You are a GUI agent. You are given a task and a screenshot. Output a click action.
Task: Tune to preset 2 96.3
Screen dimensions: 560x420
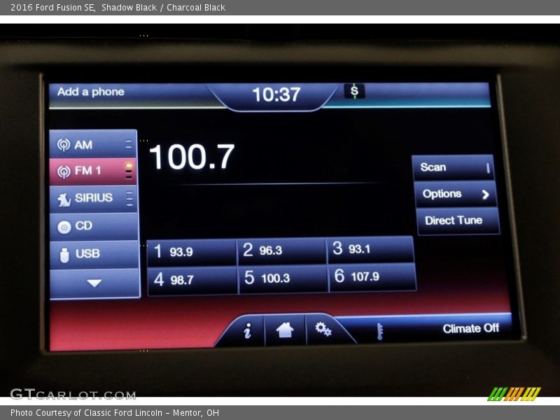281,251
